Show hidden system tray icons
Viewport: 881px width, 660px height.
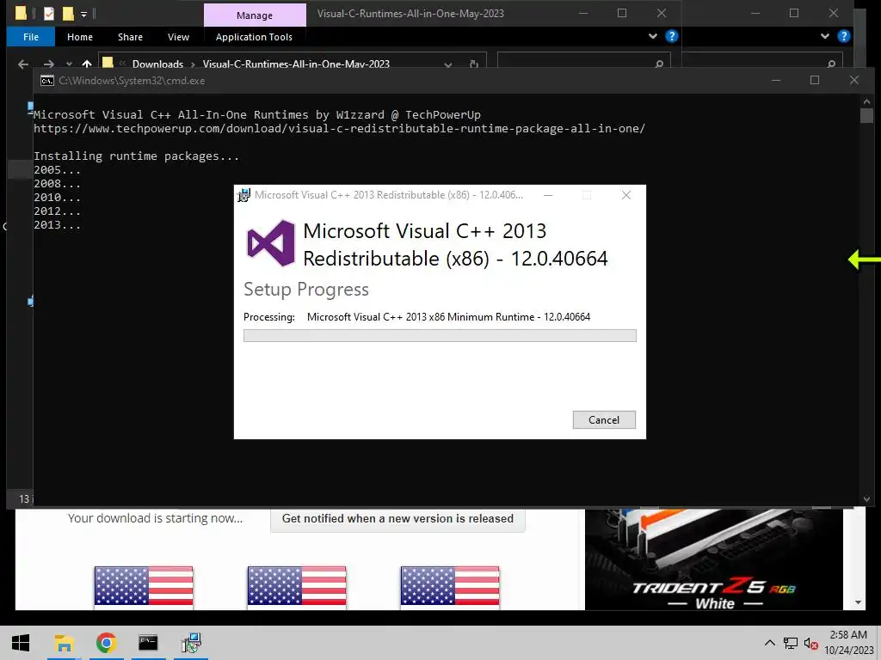[x=770, y=643]
